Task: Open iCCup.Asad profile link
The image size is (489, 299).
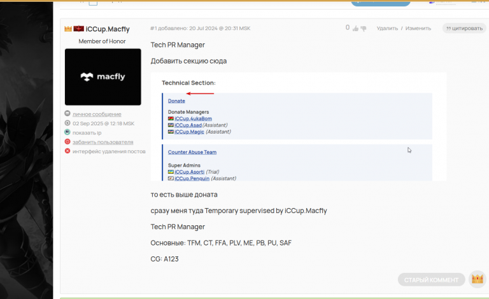Action: (188, 125)
